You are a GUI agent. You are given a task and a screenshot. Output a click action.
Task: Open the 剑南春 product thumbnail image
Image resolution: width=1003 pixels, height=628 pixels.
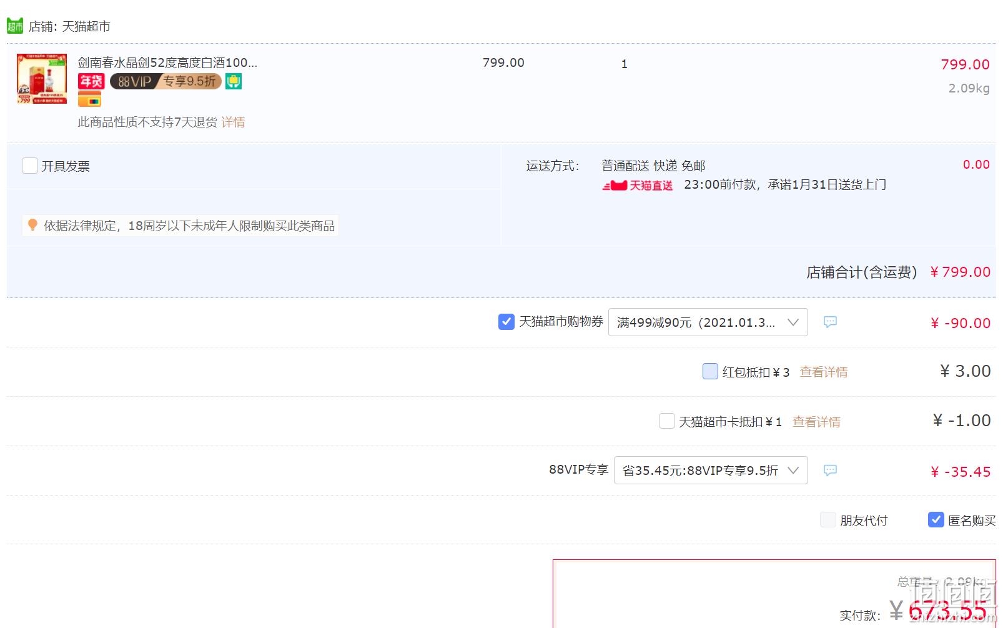[x=41, y=79]
